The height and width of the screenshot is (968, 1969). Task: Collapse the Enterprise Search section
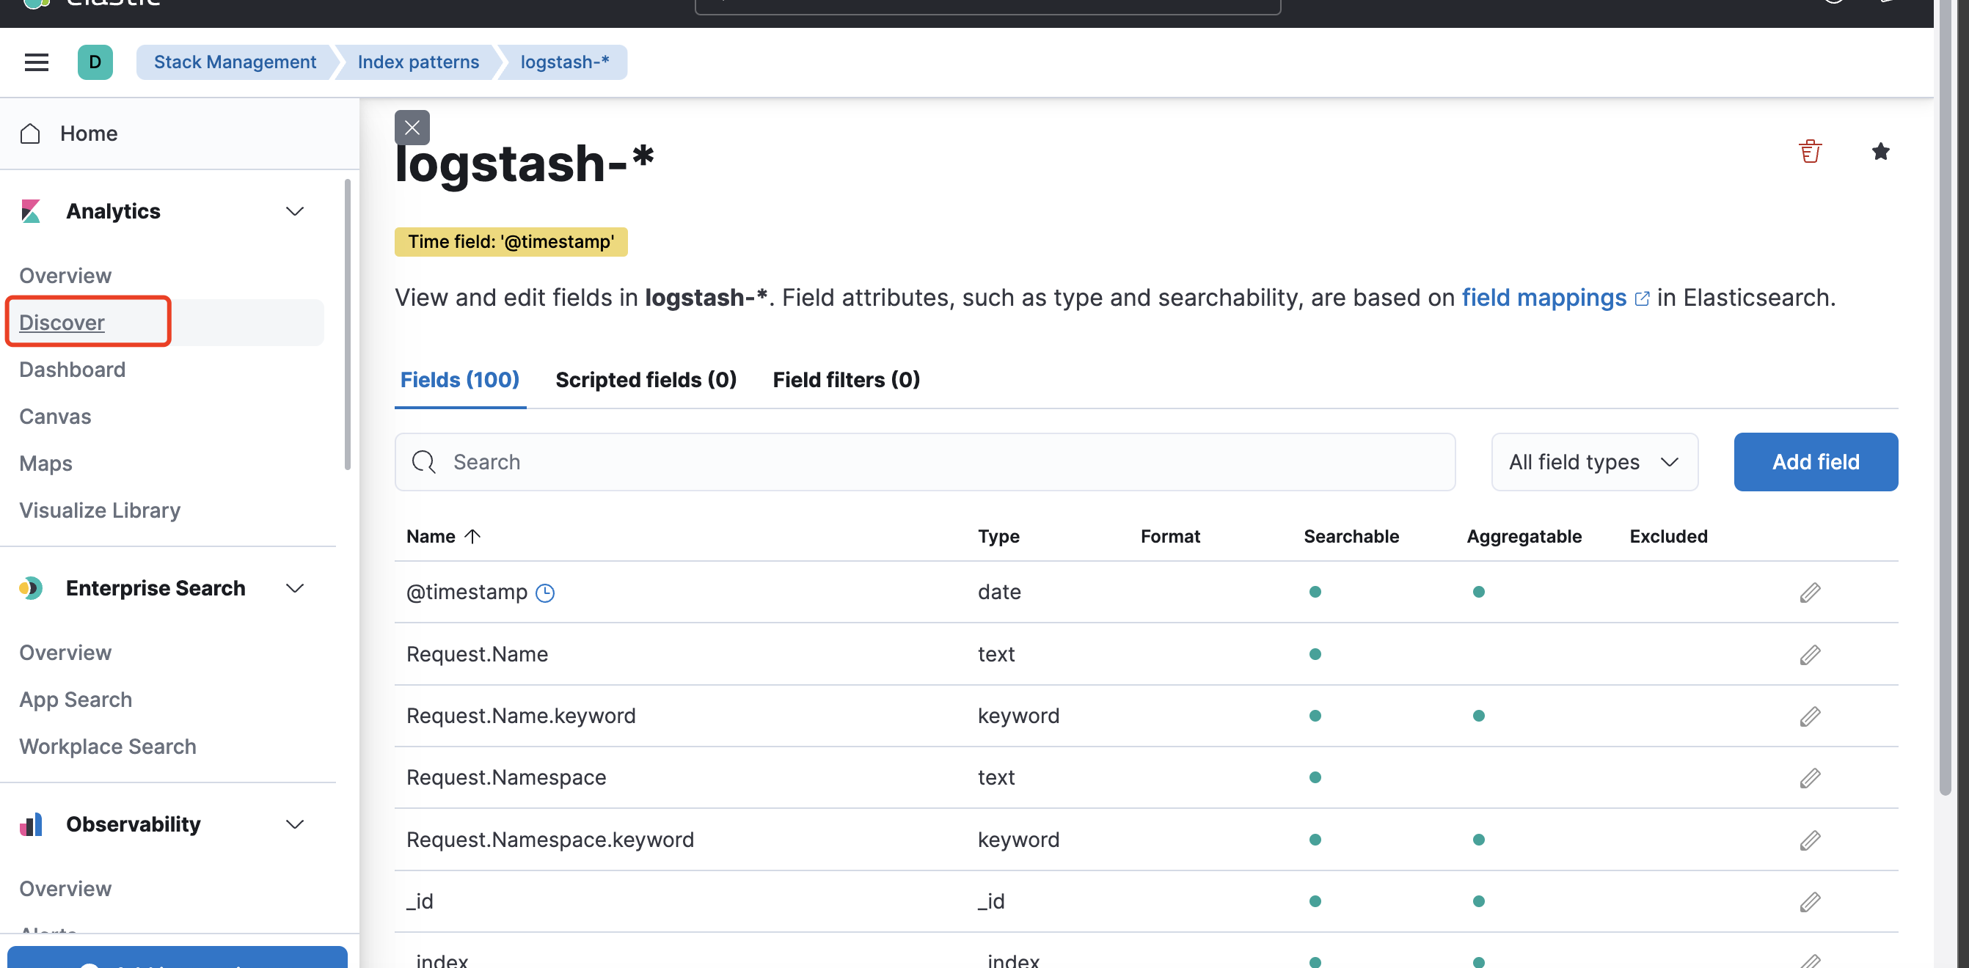[294, 588]
